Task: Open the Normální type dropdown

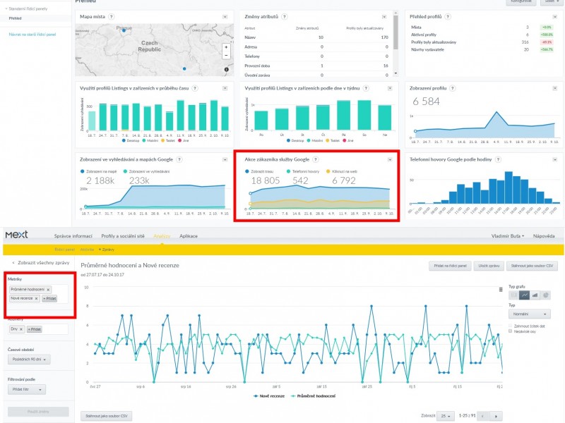Action: [529, 314]
